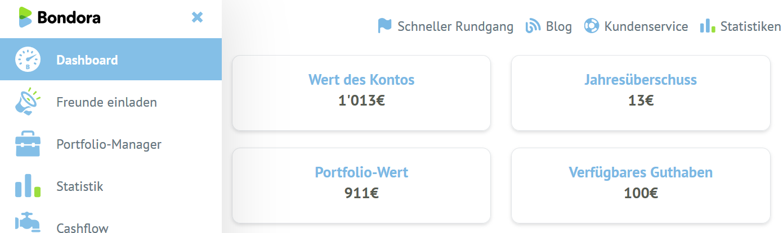Open Portfolio-Manager from the sidebar
The width and height of the screenshot is (783, 233).
pos(109,144)
